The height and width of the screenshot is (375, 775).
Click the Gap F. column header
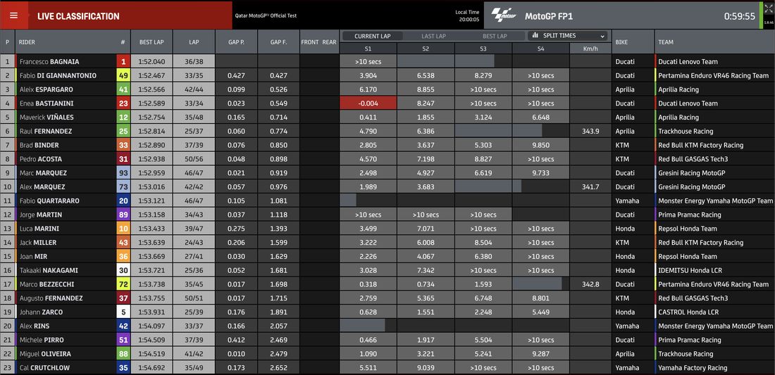[x=279, y=42]
